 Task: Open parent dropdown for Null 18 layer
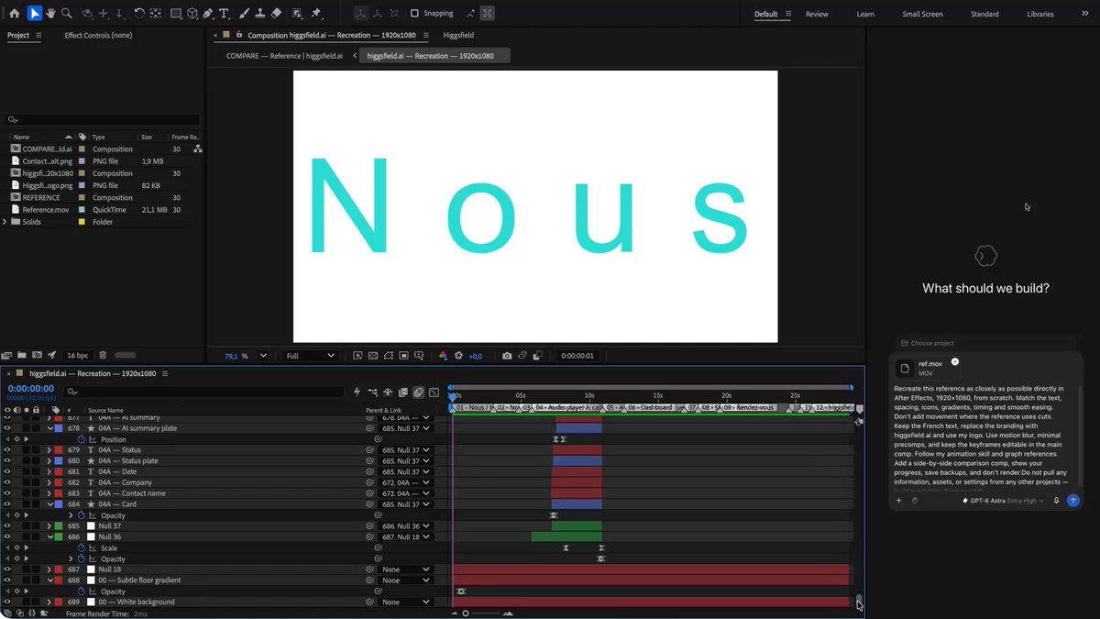[x=405, y=569]
